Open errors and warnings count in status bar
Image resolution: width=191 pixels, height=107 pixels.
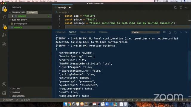pos(25,100)
